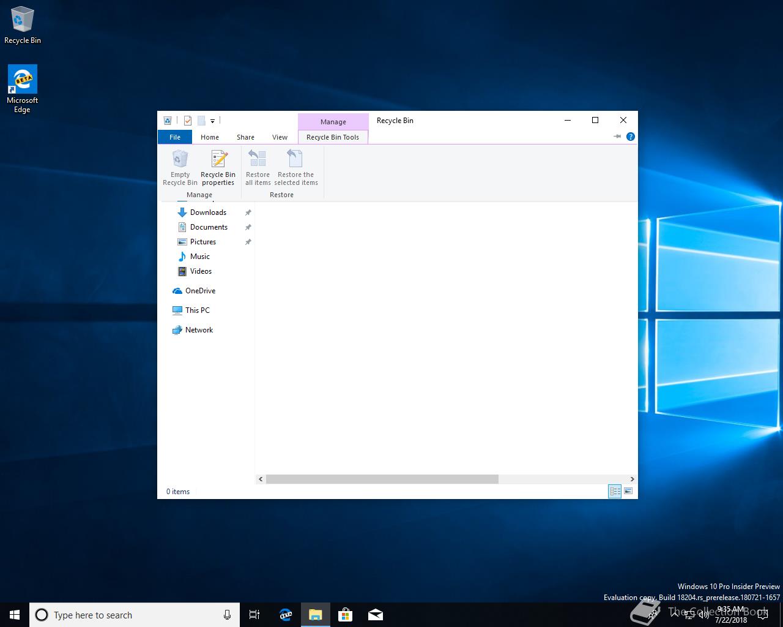Switch to Details view layout
Screen dimensions: 783x627
tap(615, 491)
